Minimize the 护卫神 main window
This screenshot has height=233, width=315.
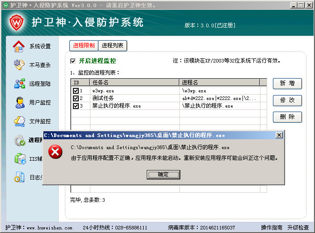click(294, 5)
